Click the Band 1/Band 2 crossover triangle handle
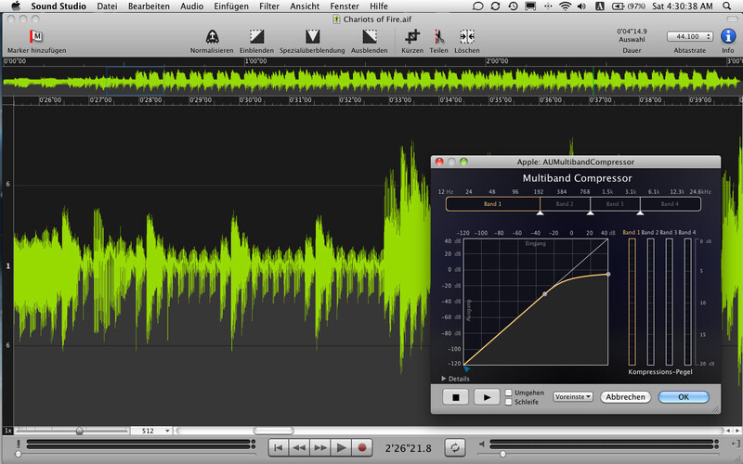This screenshot has width=743, height=464. pos(540,213)
